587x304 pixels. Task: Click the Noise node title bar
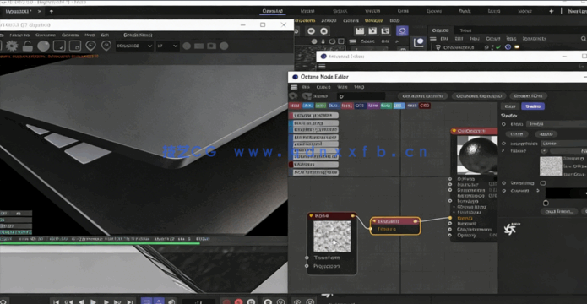[332, 216]
